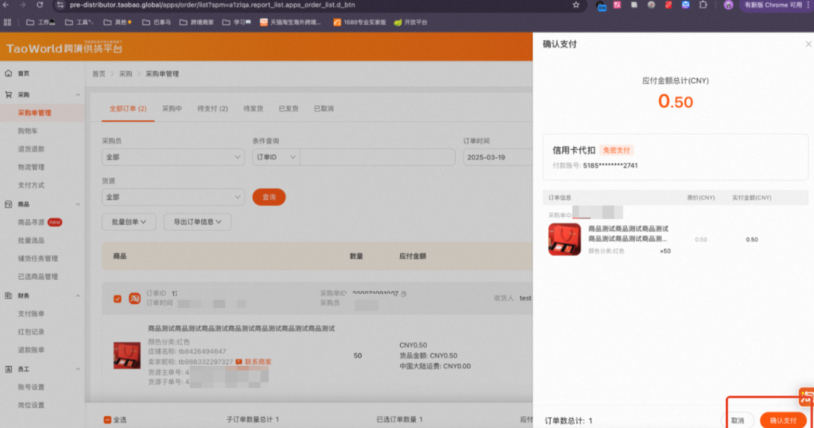Open the extensions puzzle piece menu

point(703,5)
